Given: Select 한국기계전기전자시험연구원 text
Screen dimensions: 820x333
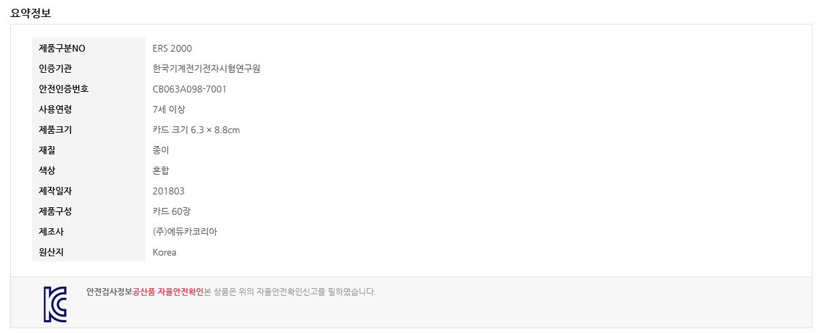Looking at the screenshot, I should (207, 69).
